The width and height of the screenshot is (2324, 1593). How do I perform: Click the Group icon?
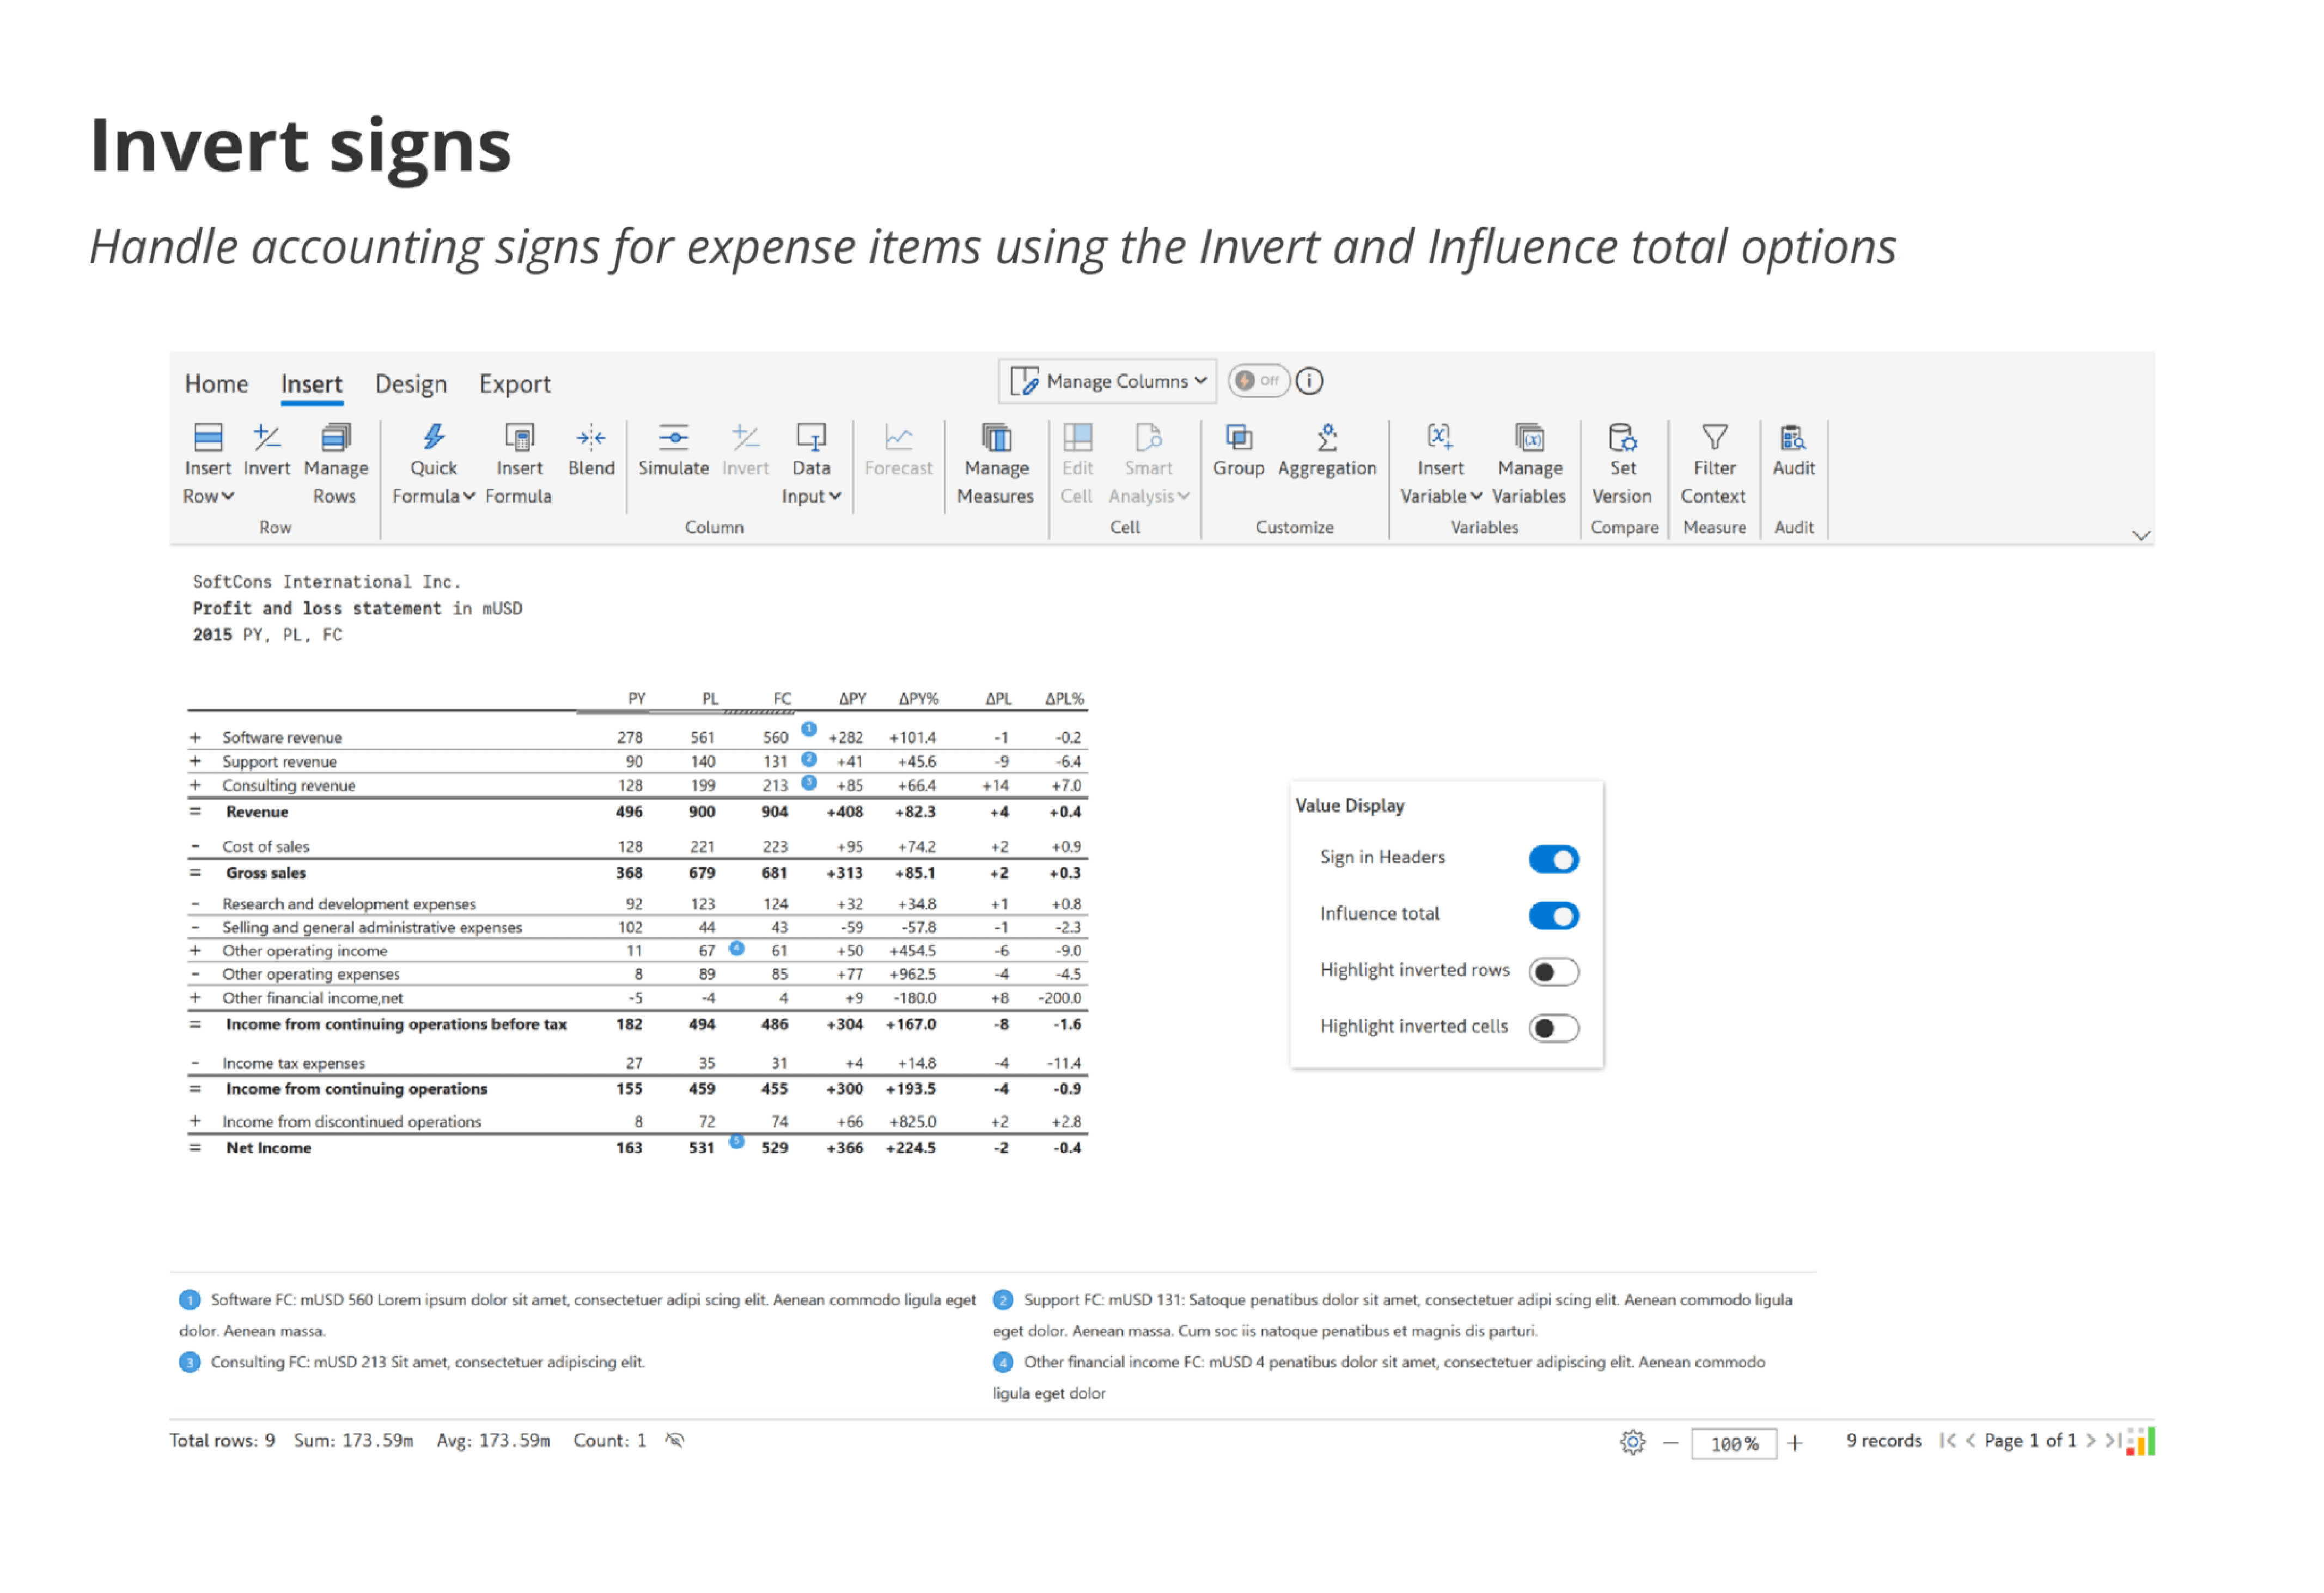(x=1238, y=438)
